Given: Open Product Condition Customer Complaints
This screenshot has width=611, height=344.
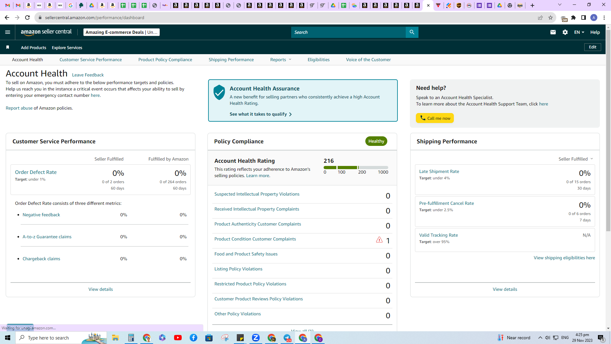Looking at the screenshot, I should tap(255, 239).
